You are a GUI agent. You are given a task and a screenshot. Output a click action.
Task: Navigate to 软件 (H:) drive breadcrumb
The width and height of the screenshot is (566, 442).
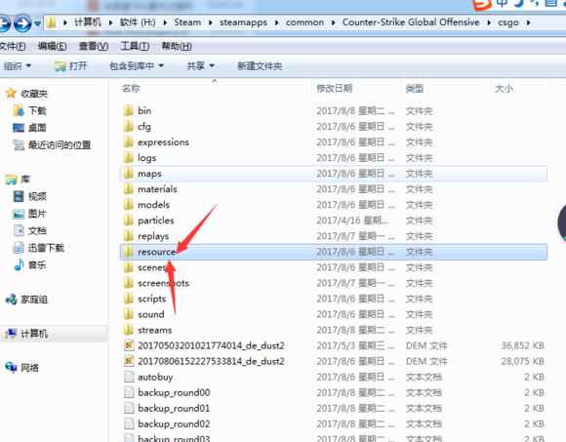(x=138, y=22)
